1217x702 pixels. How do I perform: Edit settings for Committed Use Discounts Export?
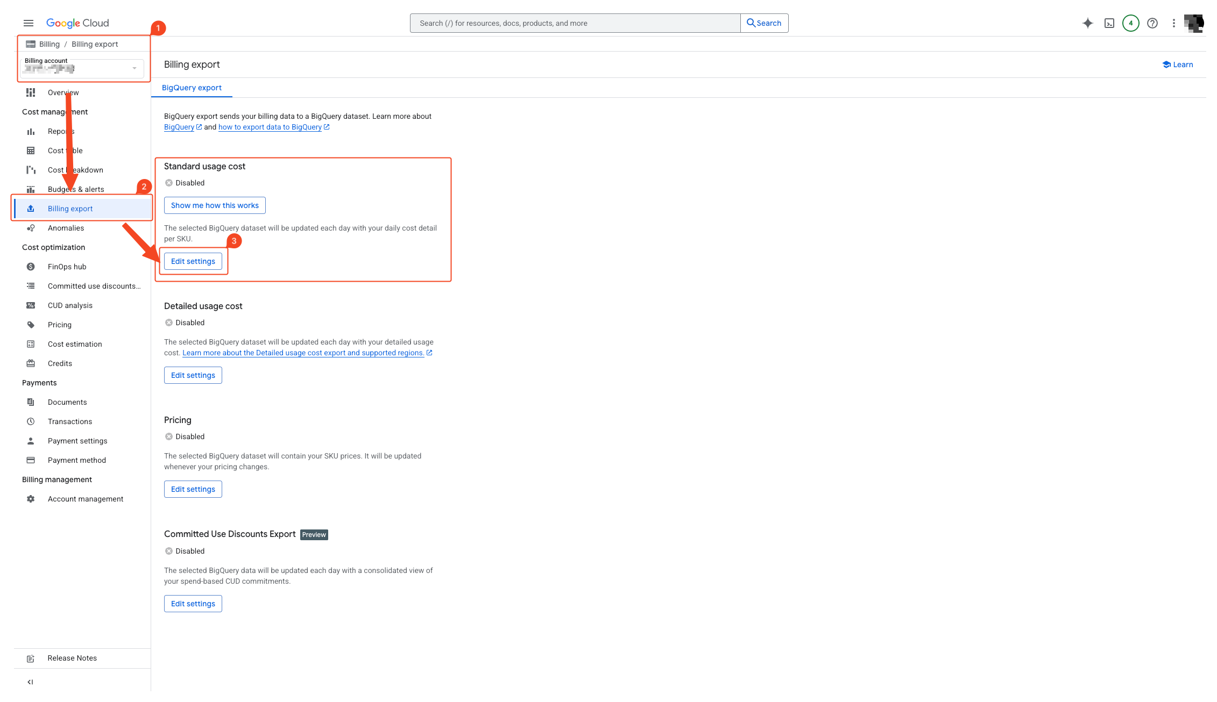click(x=193, y=604)
